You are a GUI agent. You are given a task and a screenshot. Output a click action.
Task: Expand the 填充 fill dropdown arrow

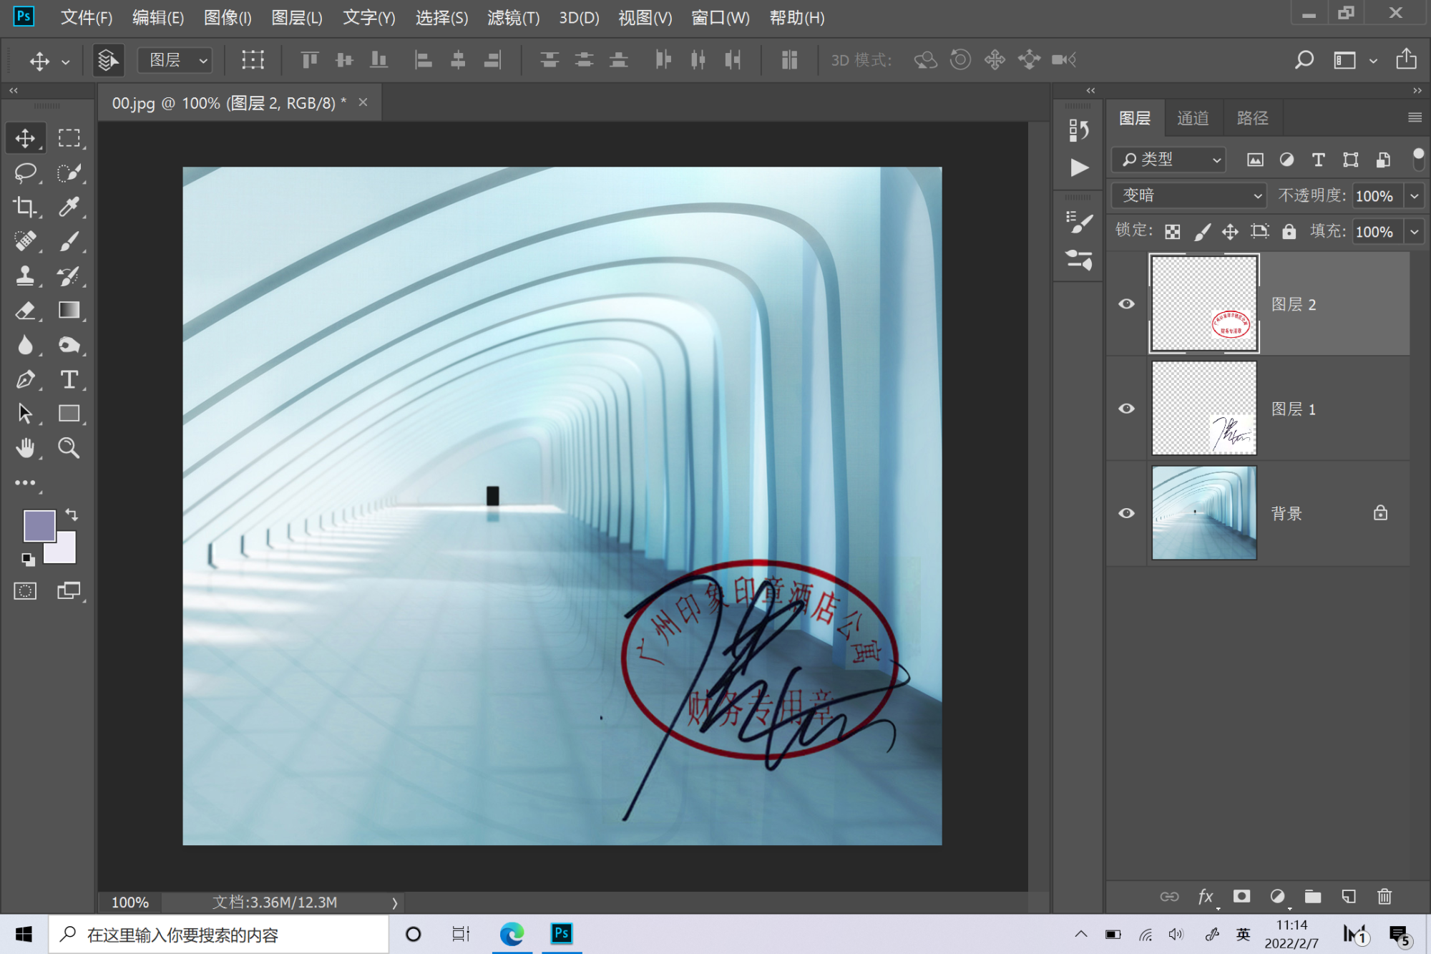(x=1415, y=231)
